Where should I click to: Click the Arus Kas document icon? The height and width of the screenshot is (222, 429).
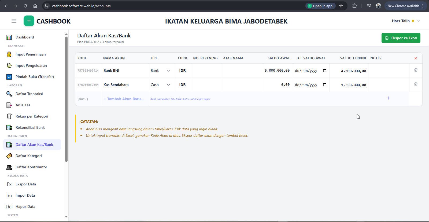pyautogui.click(x=9, y=105)
